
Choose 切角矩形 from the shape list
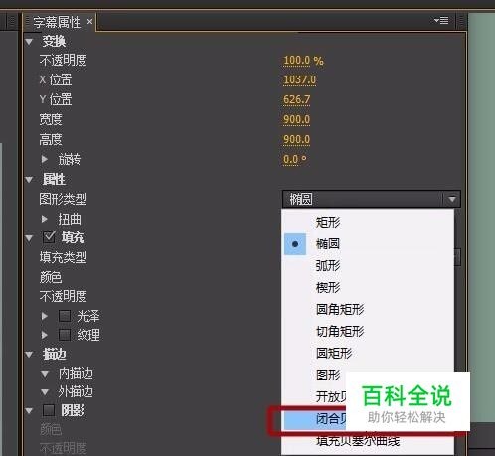[368, 331]
